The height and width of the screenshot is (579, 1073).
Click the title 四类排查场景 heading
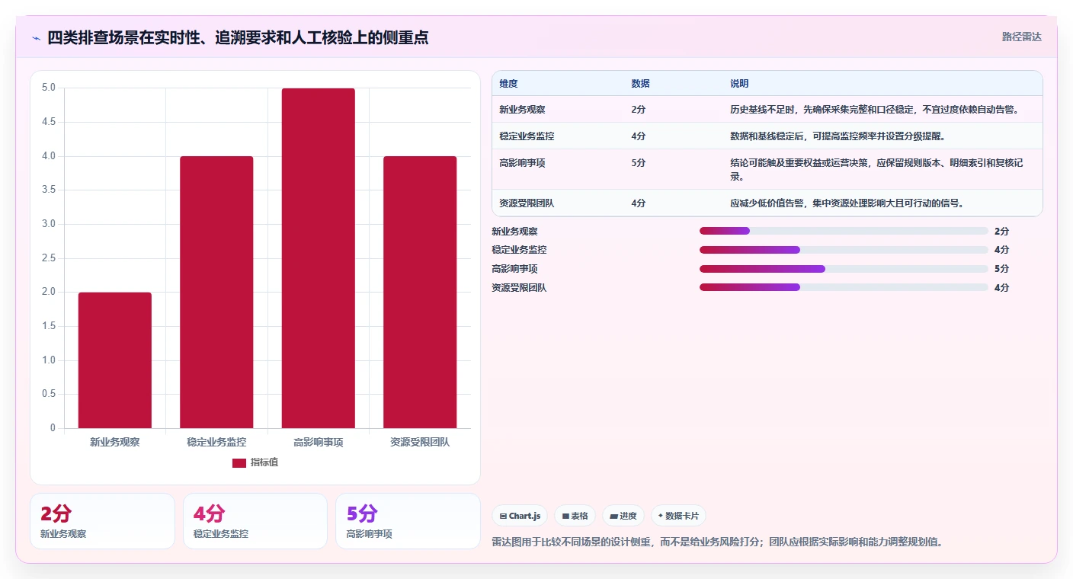pyautogui.click(x=238, y=37)
